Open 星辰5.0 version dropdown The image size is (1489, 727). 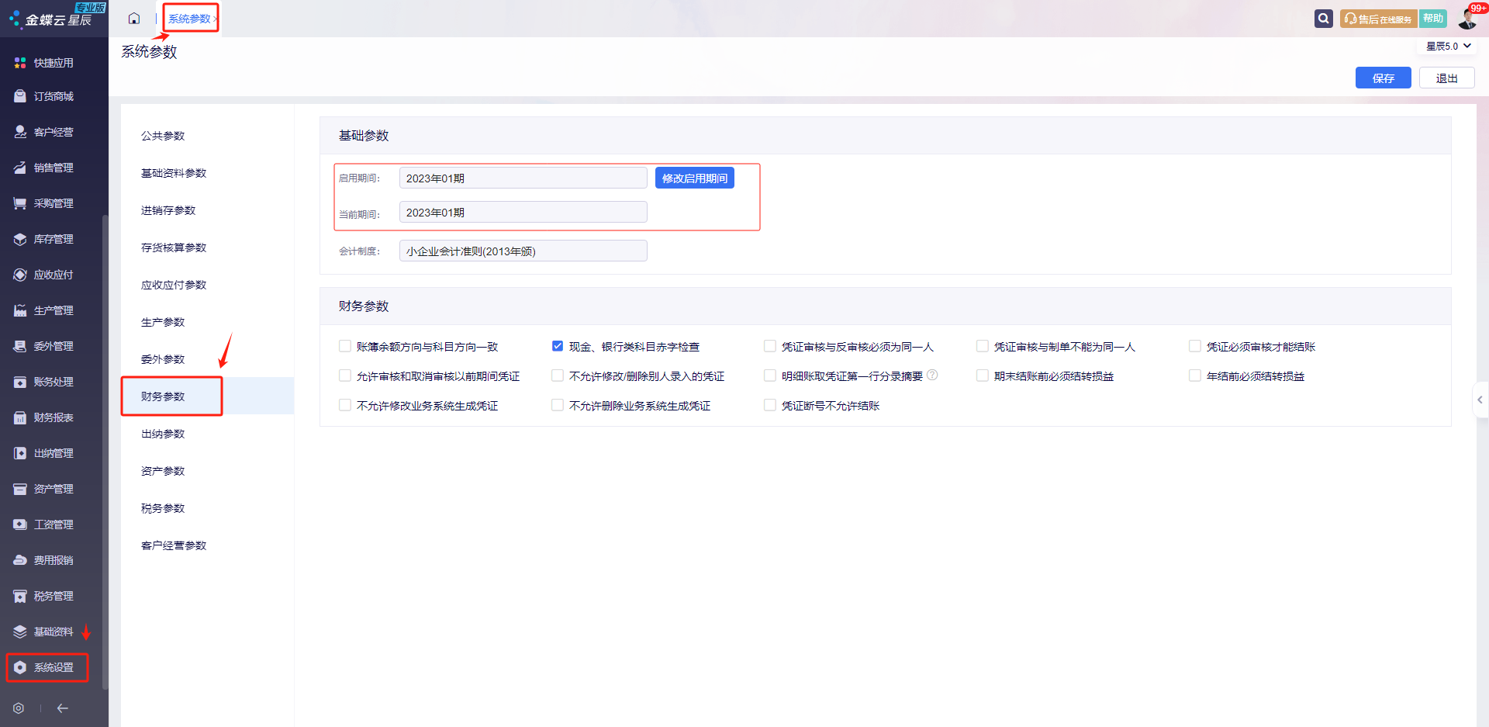[1448, 47]
